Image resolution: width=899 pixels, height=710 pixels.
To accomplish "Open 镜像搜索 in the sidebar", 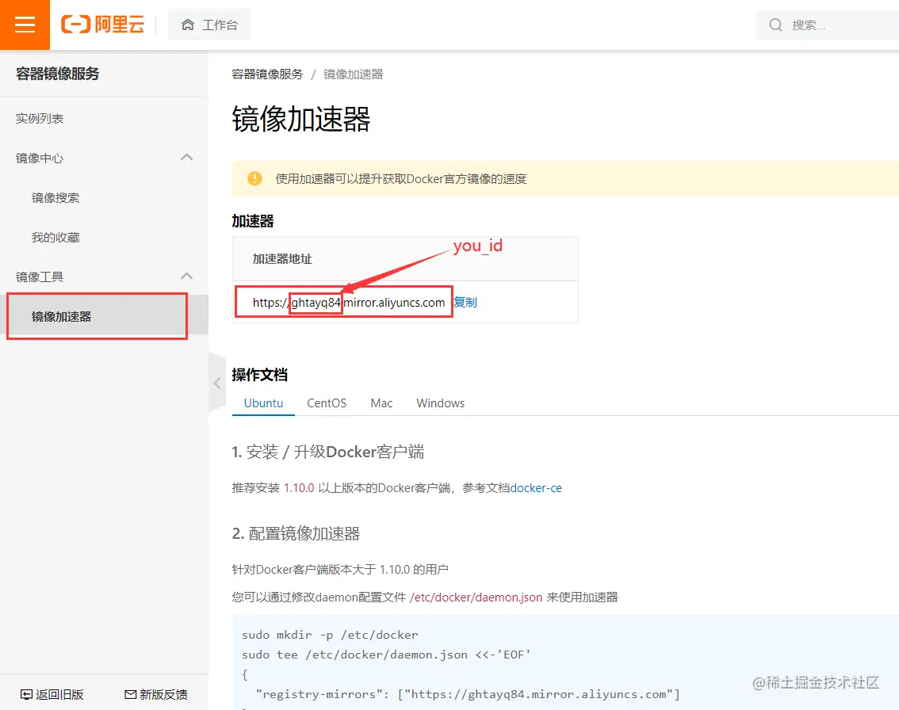I will [x=55, y=197].
